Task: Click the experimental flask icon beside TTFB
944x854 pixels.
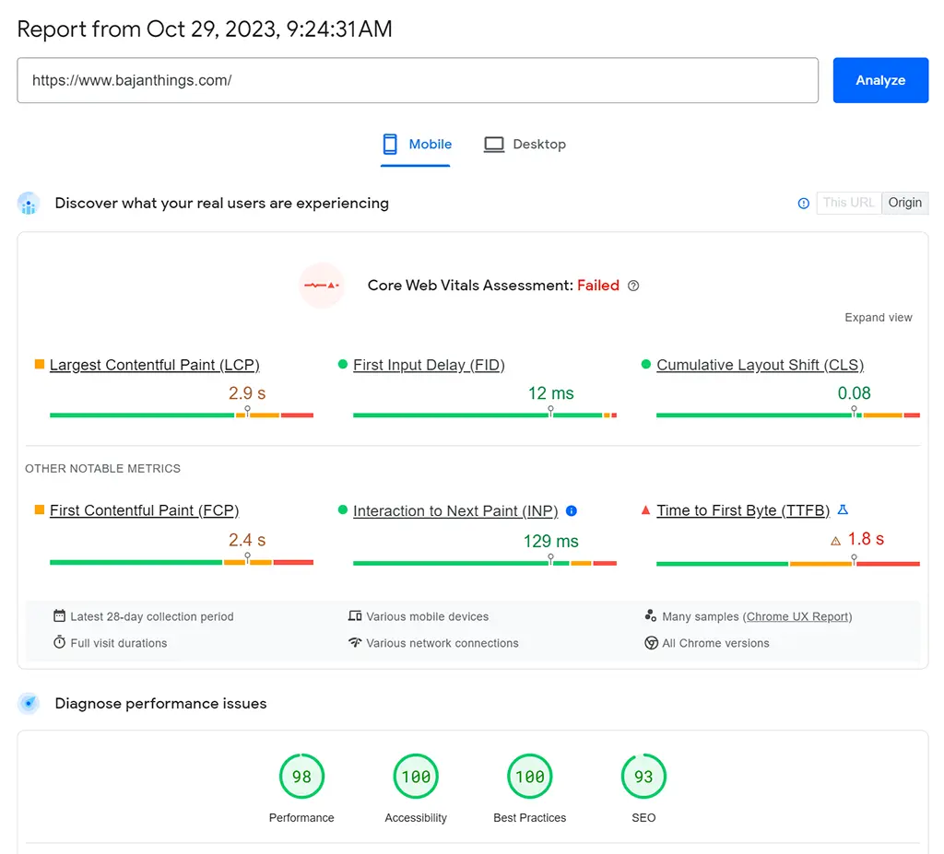Action: pyautogui.click(x=843, y=509)
